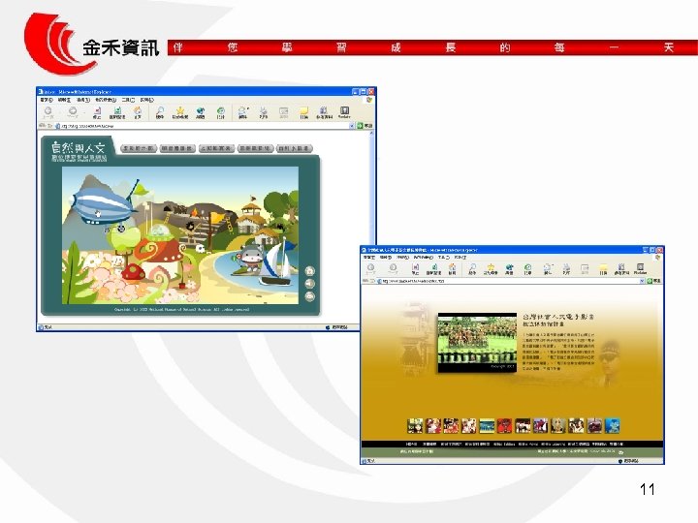Open the teal striped thumbnail in photo row
The height and width of the screenshot is (523, 698).
coord(487,425)
